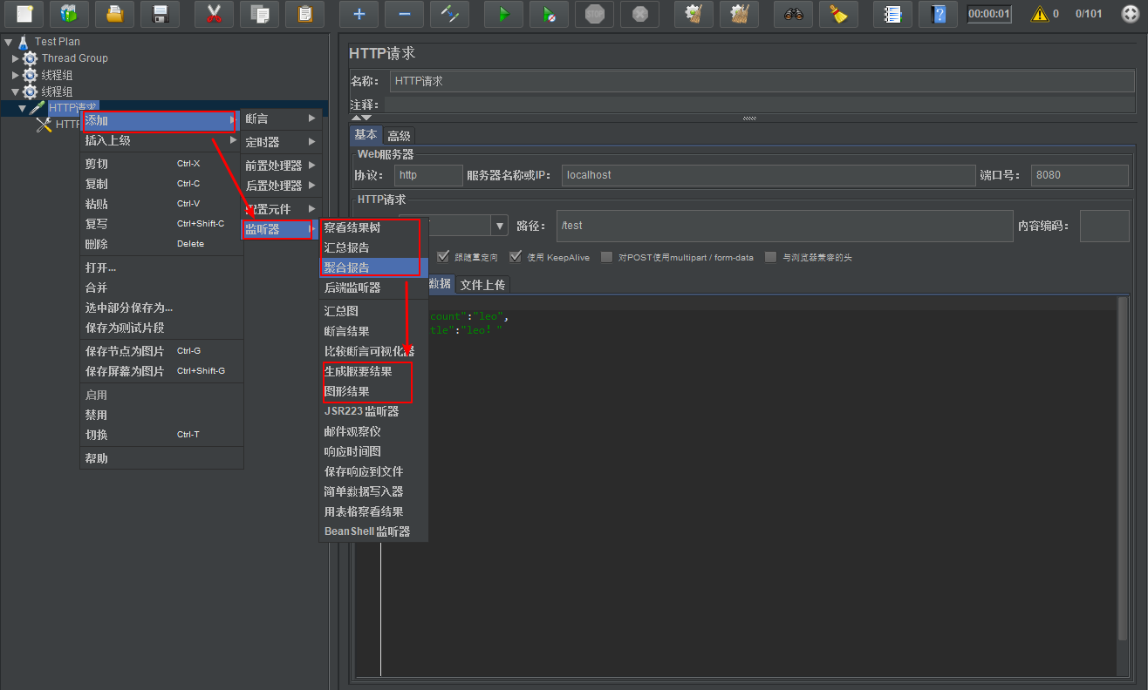Save the test plan with floppy icon
Image resolution: width=1148 pixels, height=690 pixels.
click(x=160, y=14)
